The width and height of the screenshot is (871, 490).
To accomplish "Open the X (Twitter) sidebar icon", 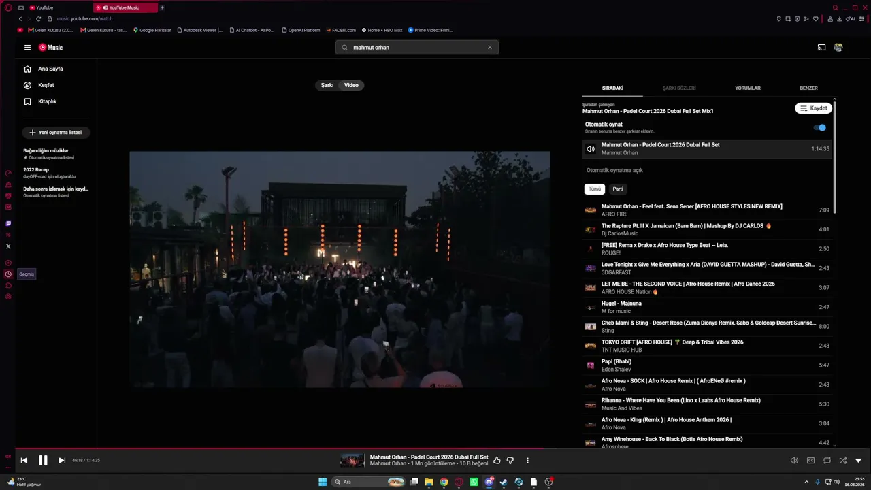I will (x=8, y=246).
